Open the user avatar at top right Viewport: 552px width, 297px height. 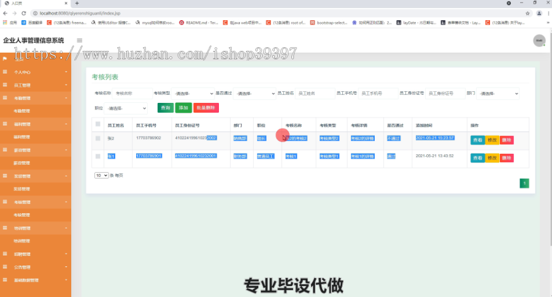point(539,40)
